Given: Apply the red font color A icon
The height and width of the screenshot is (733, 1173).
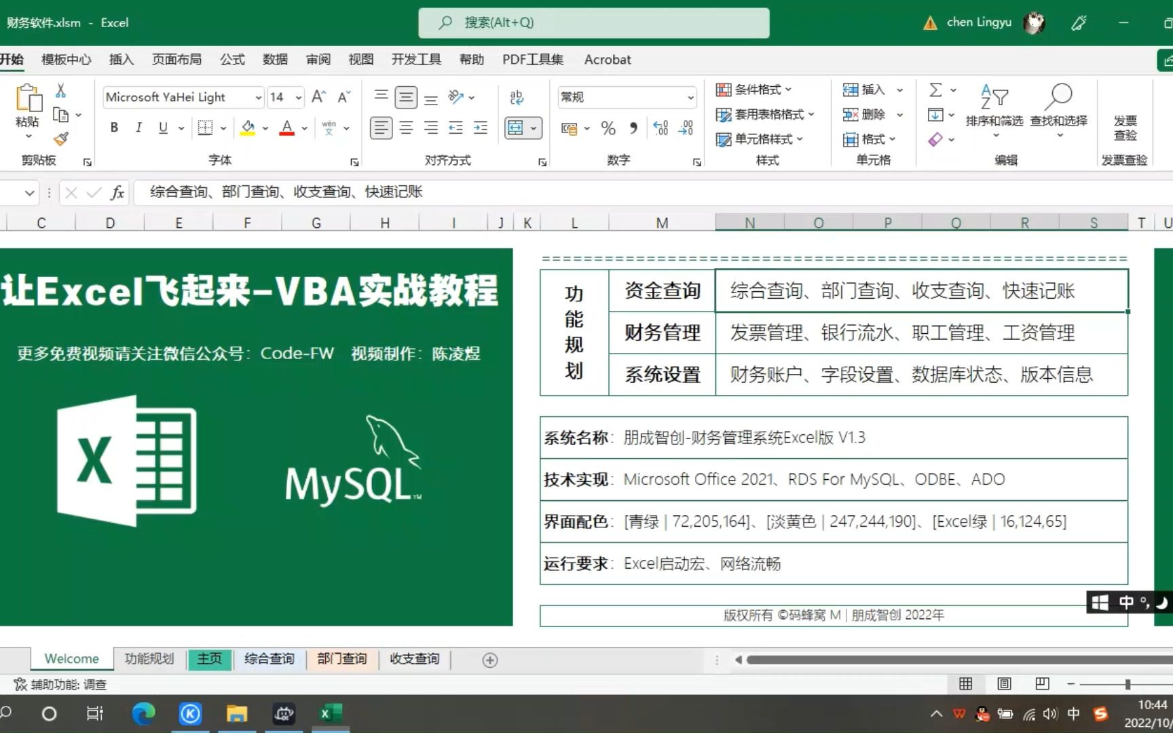Looking at the screenshot, I should click(x=287, y=128).
